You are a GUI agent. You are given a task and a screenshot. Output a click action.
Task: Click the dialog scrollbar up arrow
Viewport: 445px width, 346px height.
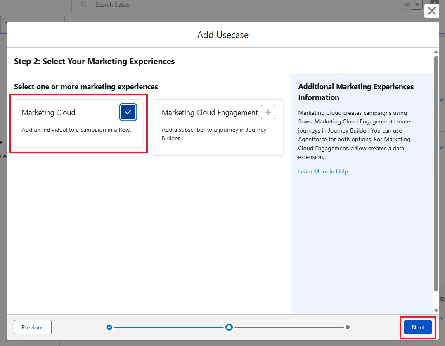tap(436, 52)
